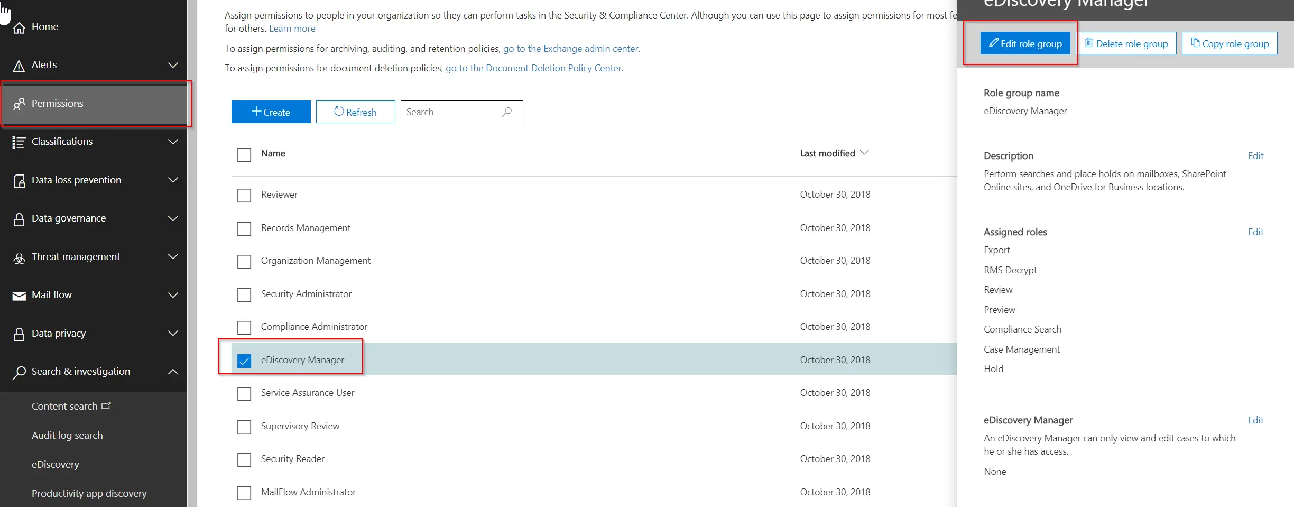Viewport: 1294px width, 507px height.
Task: Click the Data loss prevention icon
Action: (19, 181)
